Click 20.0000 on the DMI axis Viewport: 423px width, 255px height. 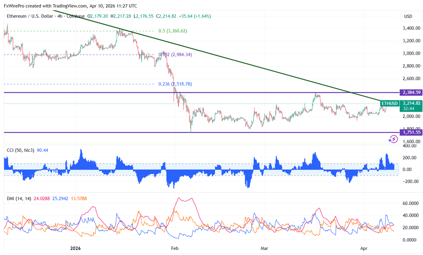tap(411, 228)
